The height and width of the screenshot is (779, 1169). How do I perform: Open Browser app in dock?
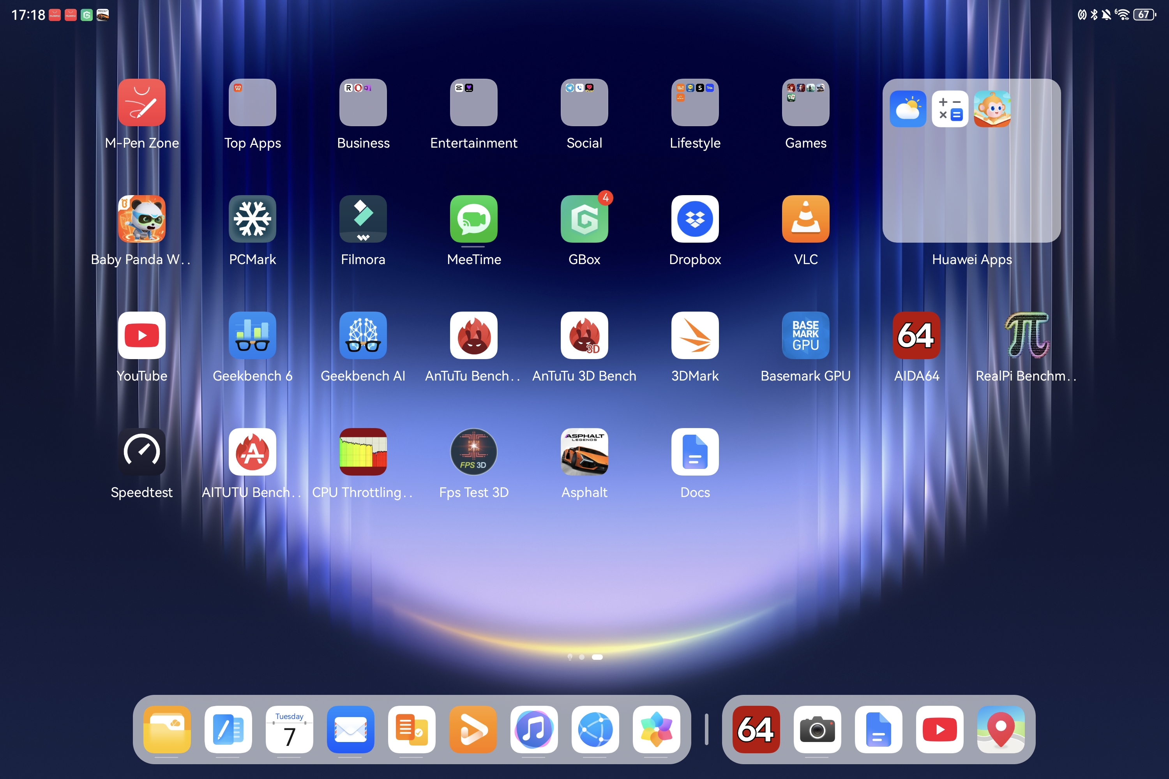coord(595,729)
